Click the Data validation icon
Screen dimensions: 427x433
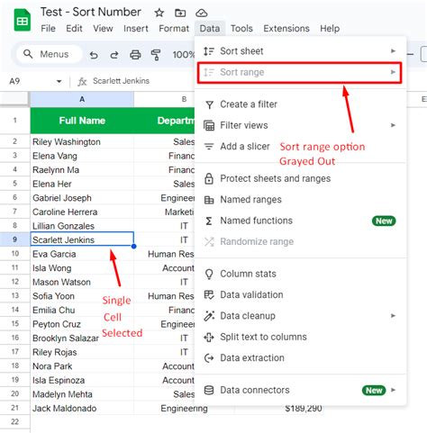coord(209,295)
